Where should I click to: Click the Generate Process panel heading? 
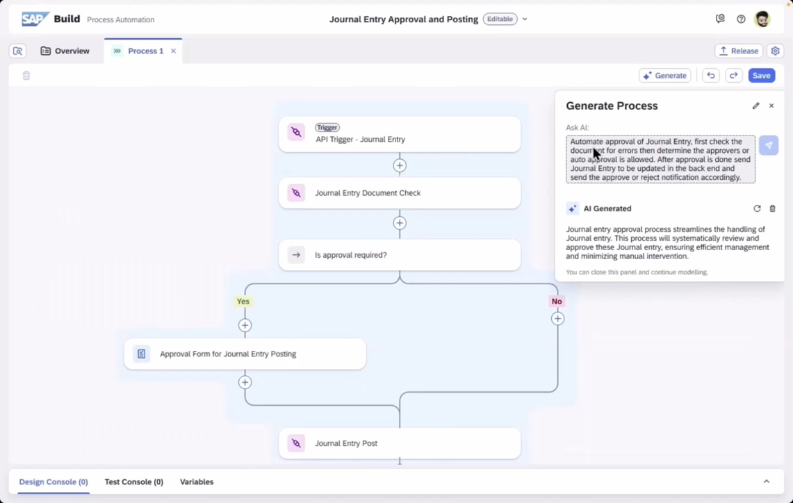(612, 106)
